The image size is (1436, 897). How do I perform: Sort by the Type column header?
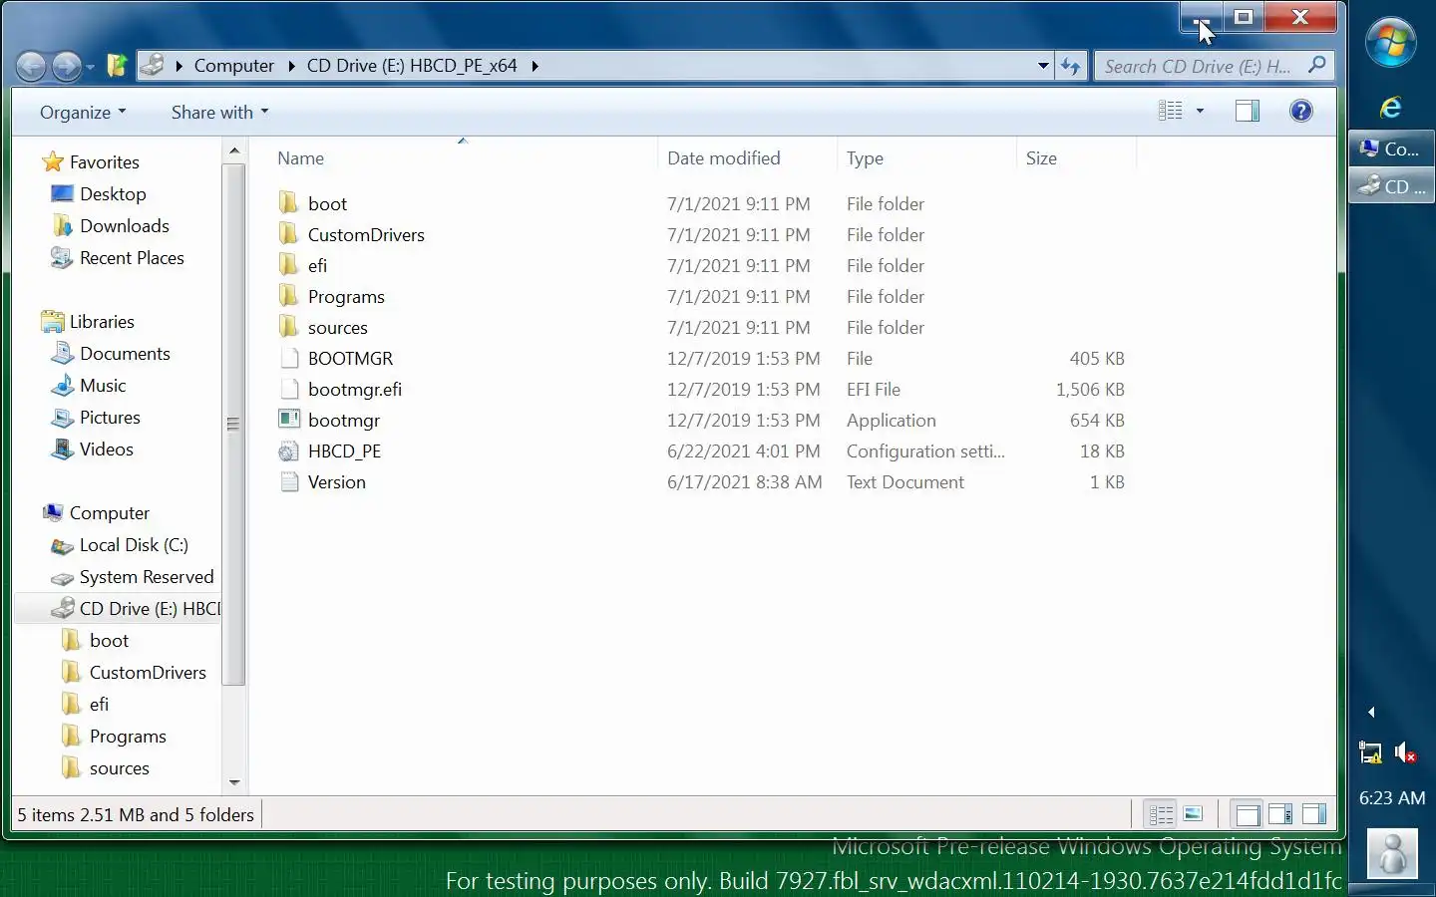(926, 157)
